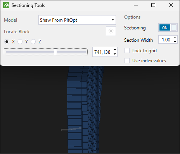Toggle the Sectioning ON switch

click(x=168, y=27)
